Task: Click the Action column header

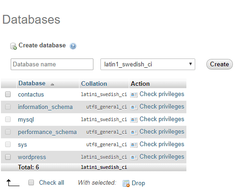Action: click(x=140, y=84)
